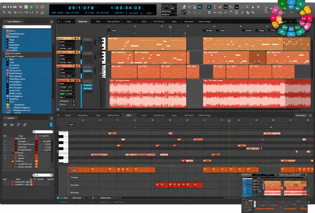Viewport: 315px width, 213px height.
Task: Click previous arrow in Channel panel
Action: tap(5, 125)
